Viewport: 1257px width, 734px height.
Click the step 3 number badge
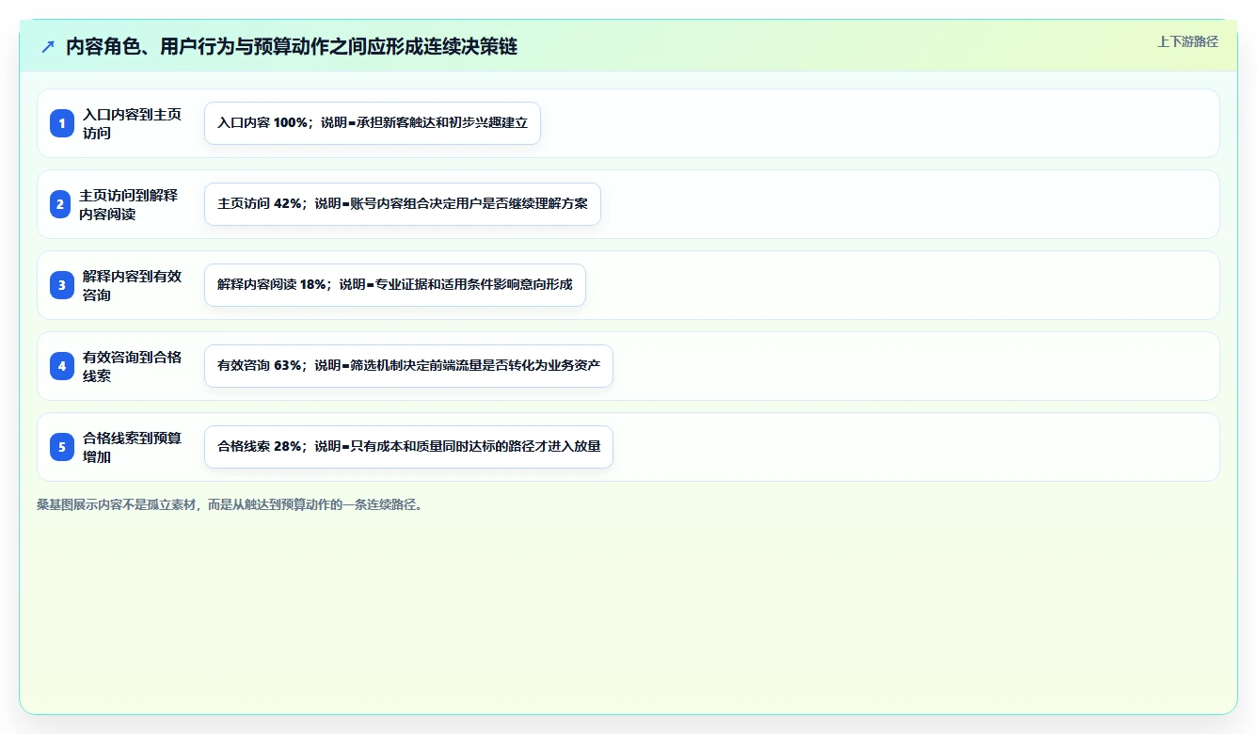pos(62,285)
